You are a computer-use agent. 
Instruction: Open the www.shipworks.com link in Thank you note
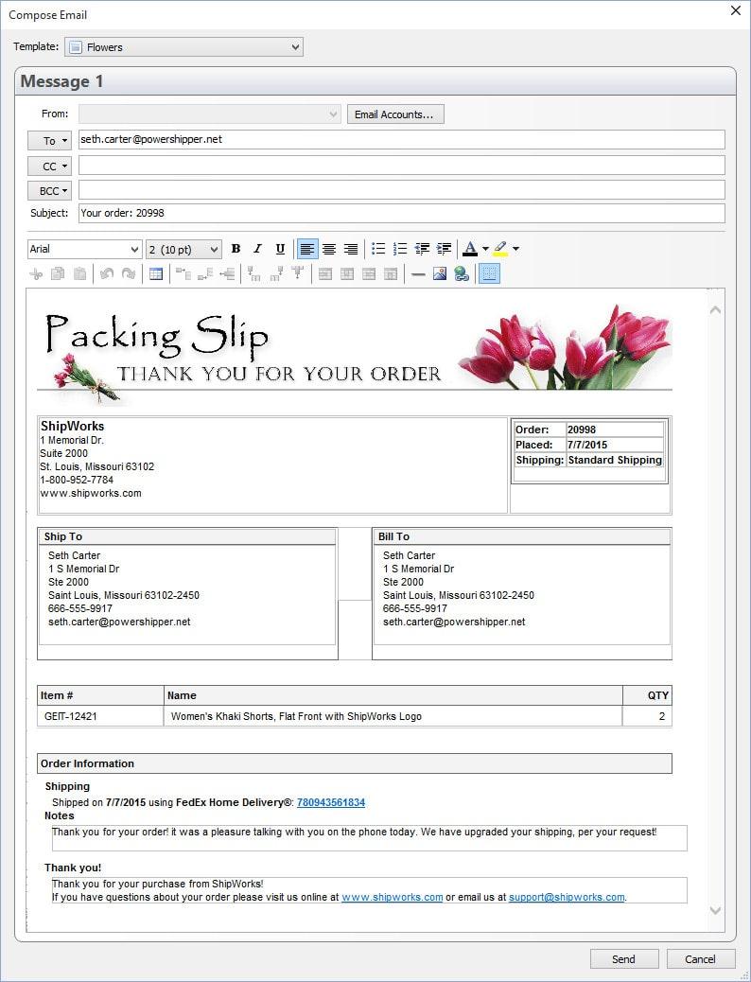click(393, 897)
